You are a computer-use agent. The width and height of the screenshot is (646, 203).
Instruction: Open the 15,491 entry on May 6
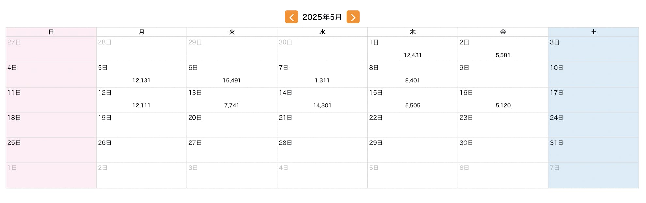232,80
